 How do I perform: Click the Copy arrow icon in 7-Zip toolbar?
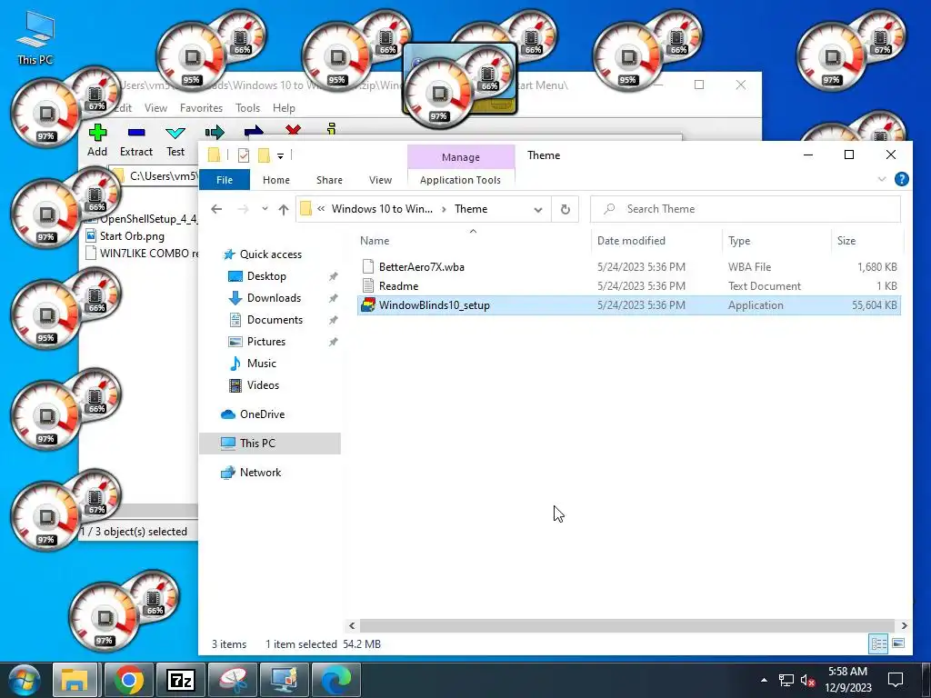click(215, 131)
